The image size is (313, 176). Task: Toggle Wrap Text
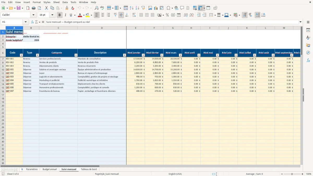(x=134, y=15)
